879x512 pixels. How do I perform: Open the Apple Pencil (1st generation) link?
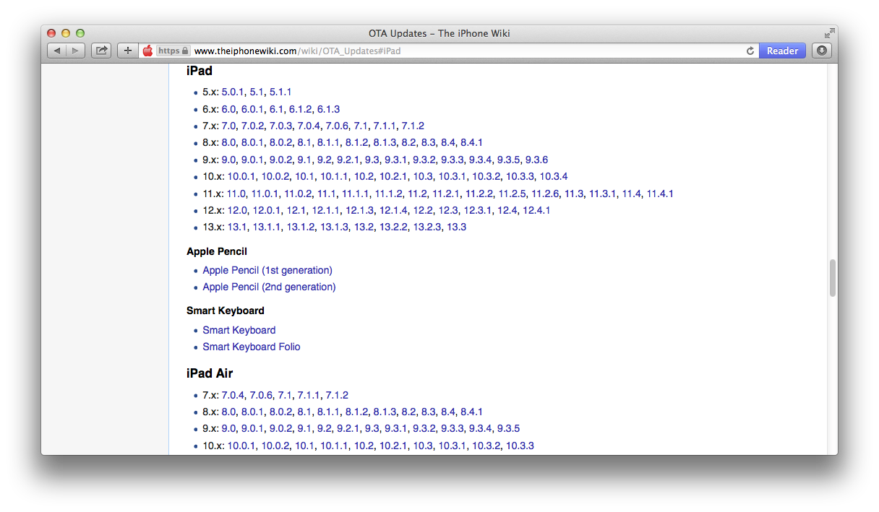(267, 270)
